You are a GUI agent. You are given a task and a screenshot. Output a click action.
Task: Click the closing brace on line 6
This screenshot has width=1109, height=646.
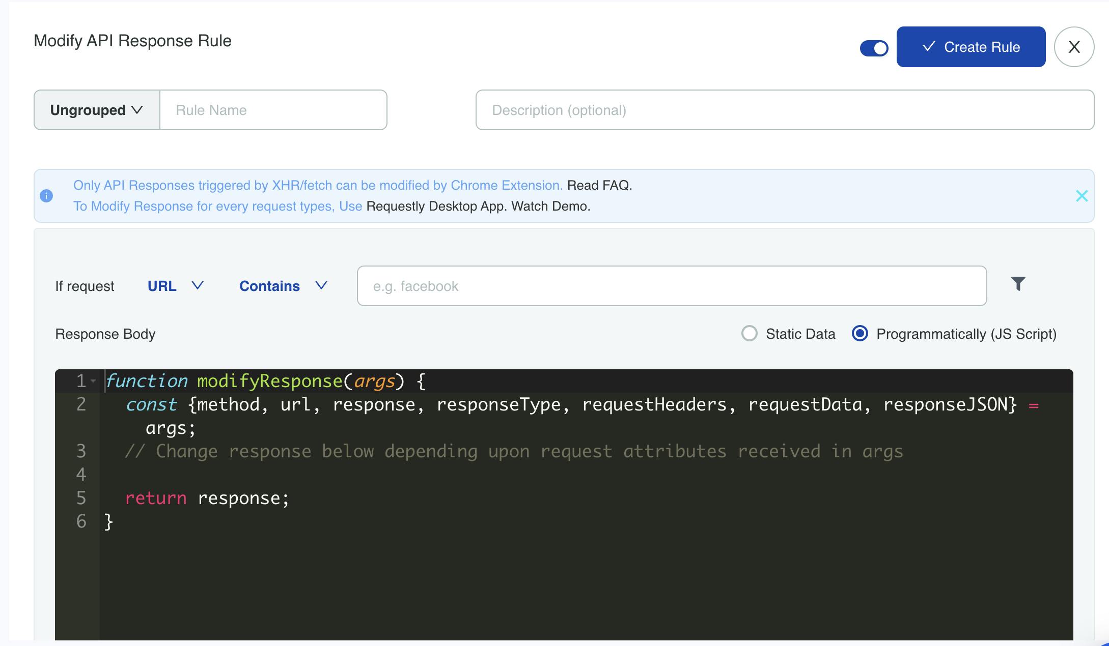[108, 521]
